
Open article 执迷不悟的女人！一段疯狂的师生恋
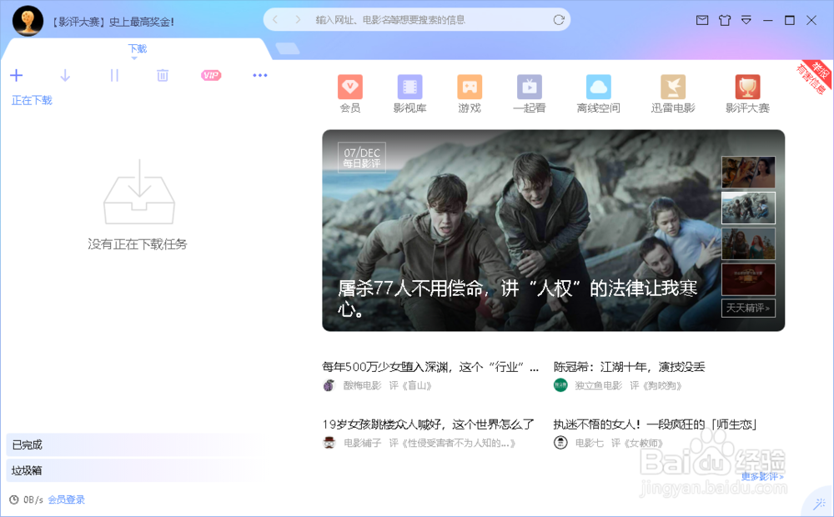coord(655,424)
